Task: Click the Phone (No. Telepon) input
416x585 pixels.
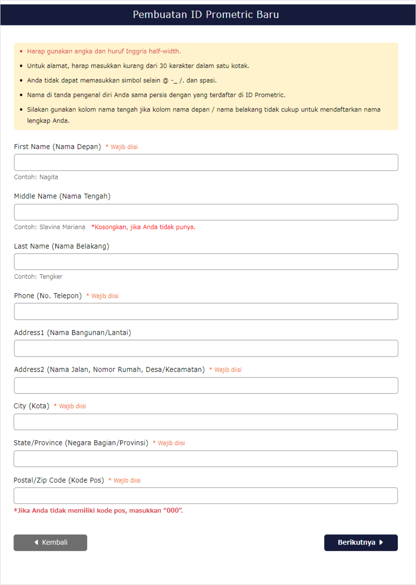Action: pos(206,312)
